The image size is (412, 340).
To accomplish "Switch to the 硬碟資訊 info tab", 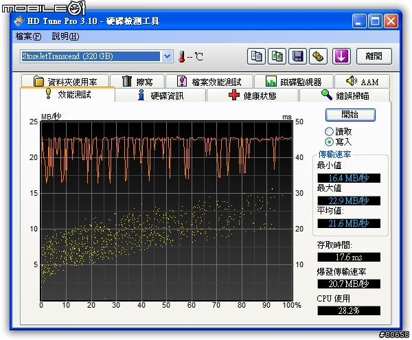I will [161, 95].
